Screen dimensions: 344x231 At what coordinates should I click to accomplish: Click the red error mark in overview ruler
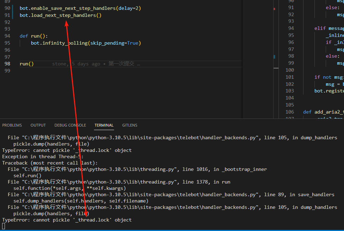tap(274, 9)
